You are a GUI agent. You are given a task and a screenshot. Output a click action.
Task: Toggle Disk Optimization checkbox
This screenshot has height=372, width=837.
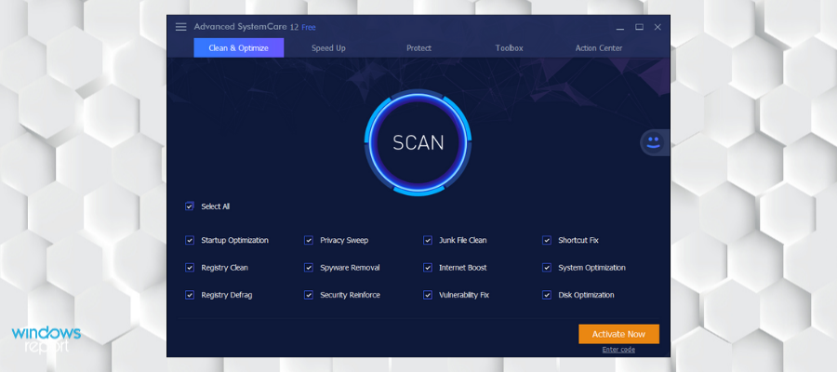(547, 295)
